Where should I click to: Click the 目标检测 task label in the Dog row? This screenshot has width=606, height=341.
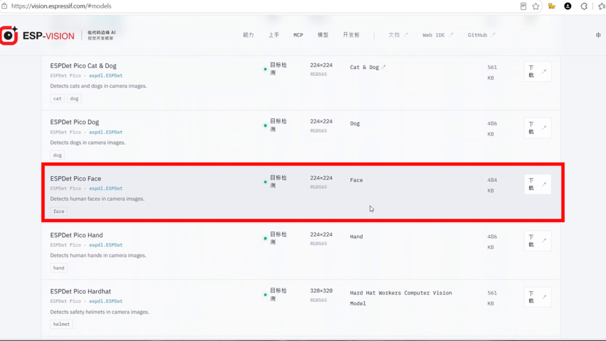[278, 125]
